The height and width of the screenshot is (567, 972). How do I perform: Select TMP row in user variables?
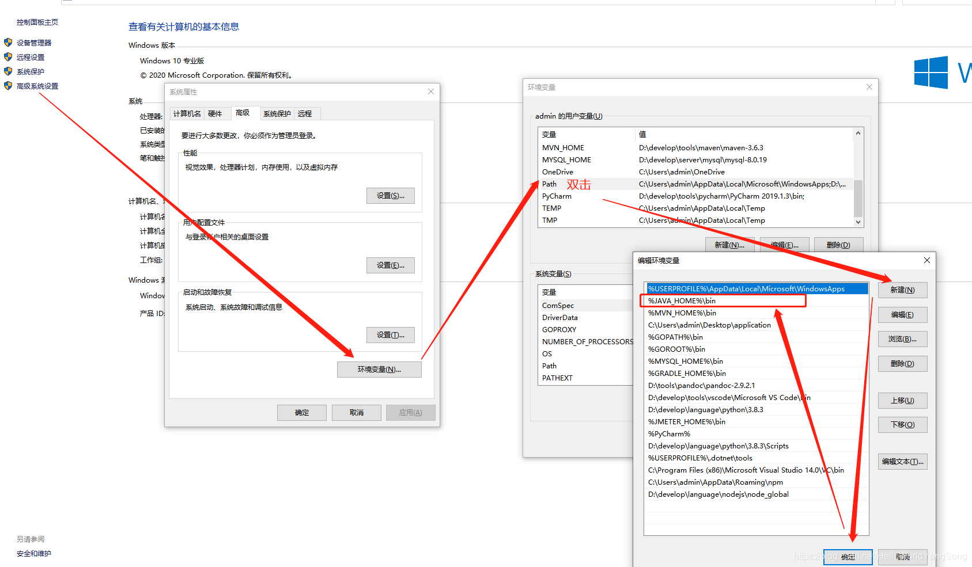(x=695, y=220)
